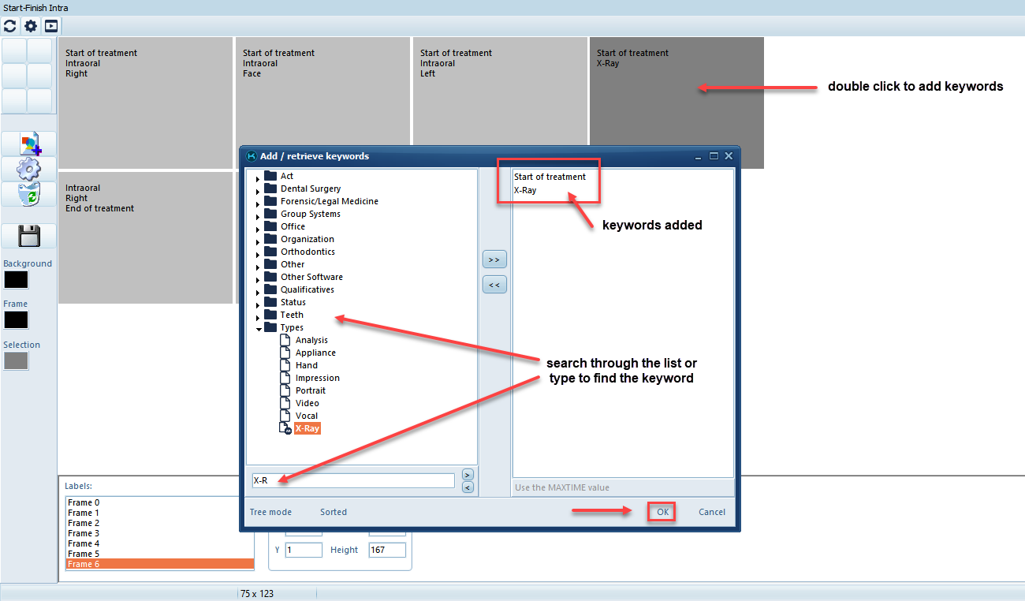Screen dimensions: 1025x601
Task: Click the Background color swatch
Action: pos(16,280)
